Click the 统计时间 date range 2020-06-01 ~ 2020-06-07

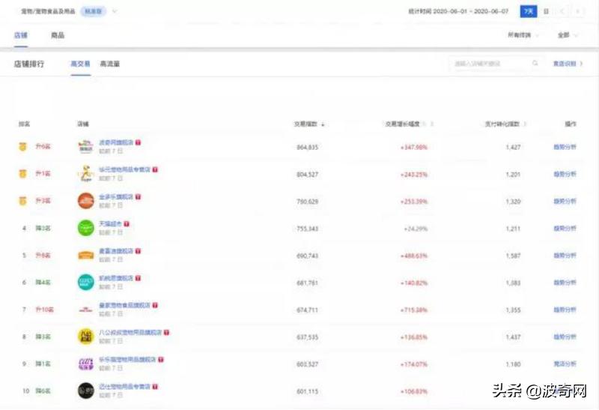click(458, 11)
